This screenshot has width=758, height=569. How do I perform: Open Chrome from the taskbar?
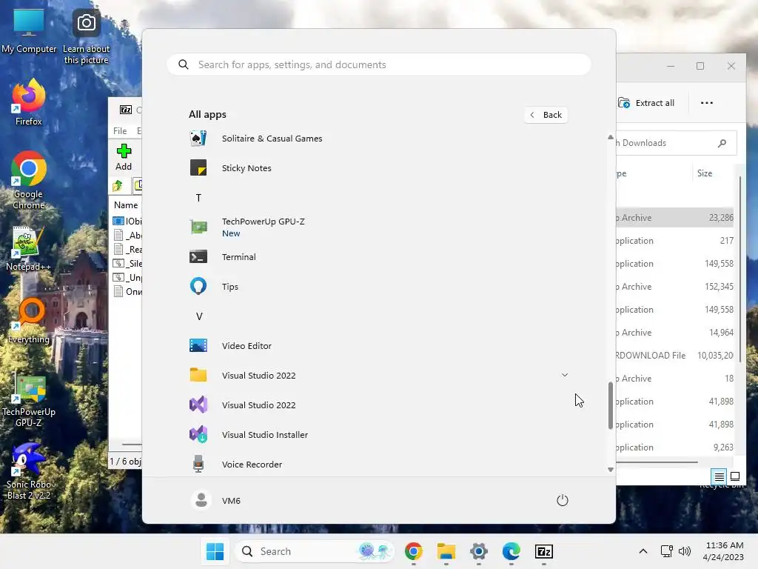413,551
